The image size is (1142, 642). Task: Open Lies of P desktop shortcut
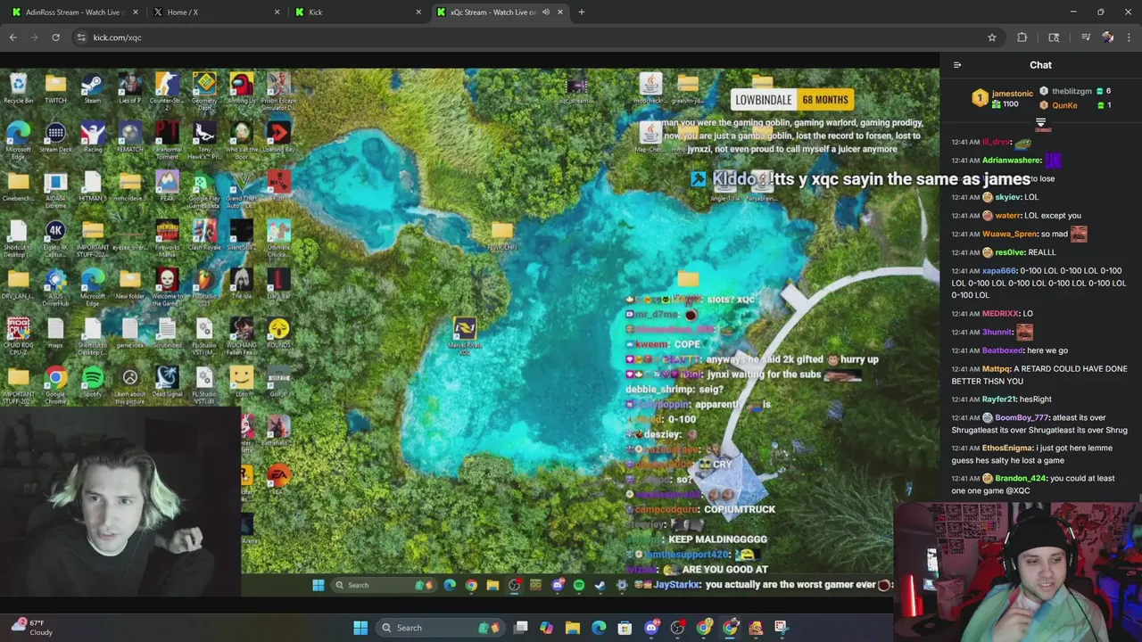click(x=129, y=88)
